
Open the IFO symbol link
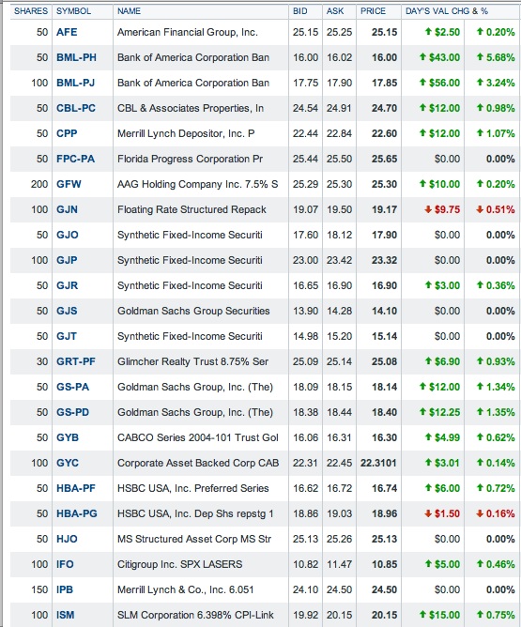click(65, 564)
